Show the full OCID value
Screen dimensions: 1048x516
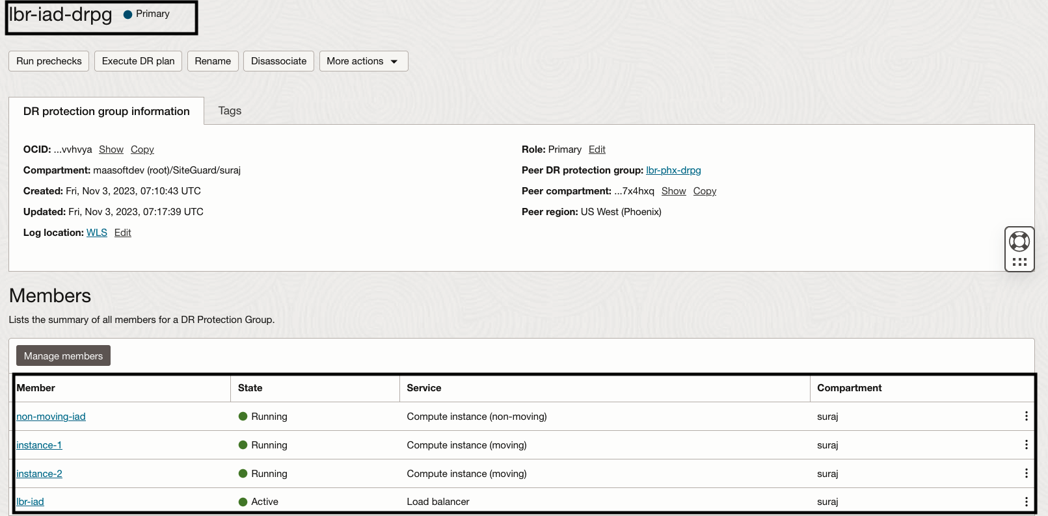[x=111, y=149]
